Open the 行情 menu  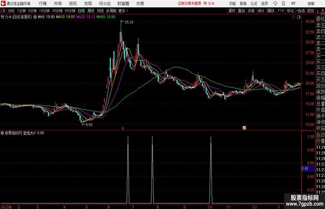click(43, 3)
